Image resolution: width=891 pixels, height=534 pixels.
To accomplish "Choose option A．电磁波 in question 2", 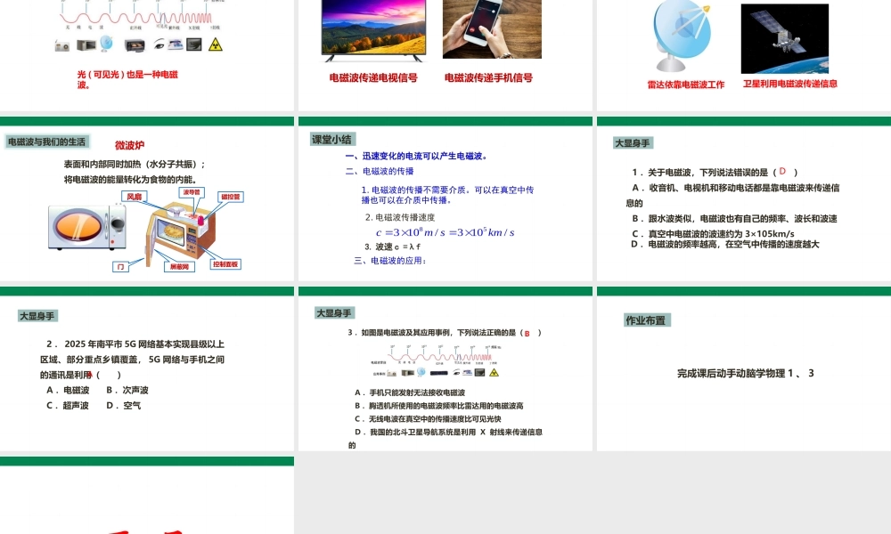I will pyautogui.click(x=68, y=390).
